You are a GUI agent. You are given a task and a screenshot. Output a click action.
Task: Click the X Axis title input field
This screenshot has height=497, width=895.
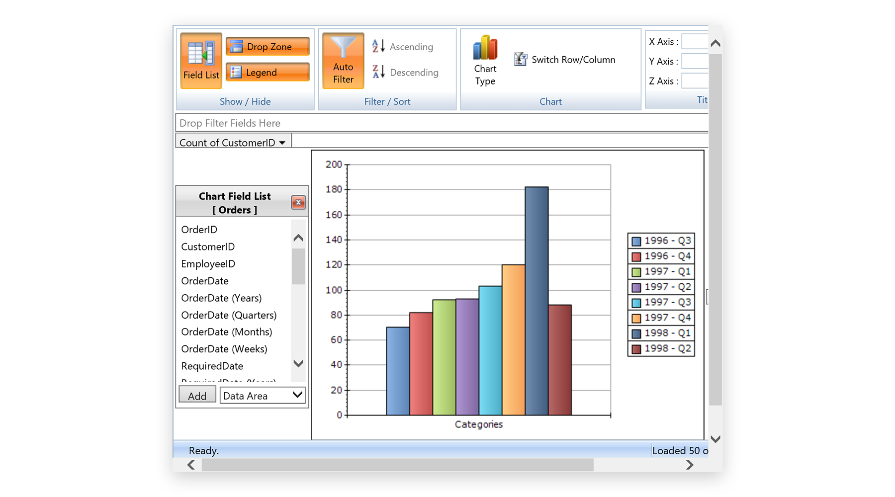695,42
